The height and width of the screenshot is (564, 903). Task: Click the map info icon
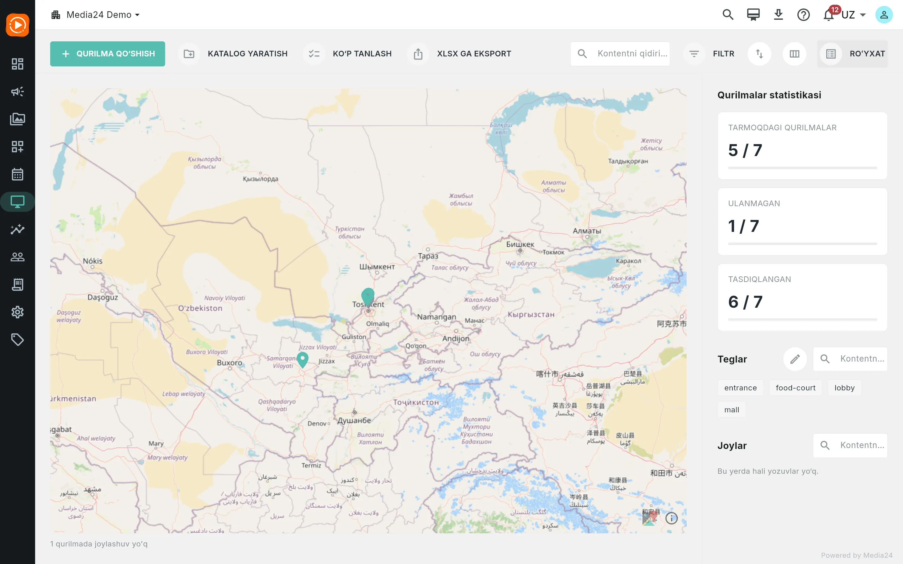point(671,518)
